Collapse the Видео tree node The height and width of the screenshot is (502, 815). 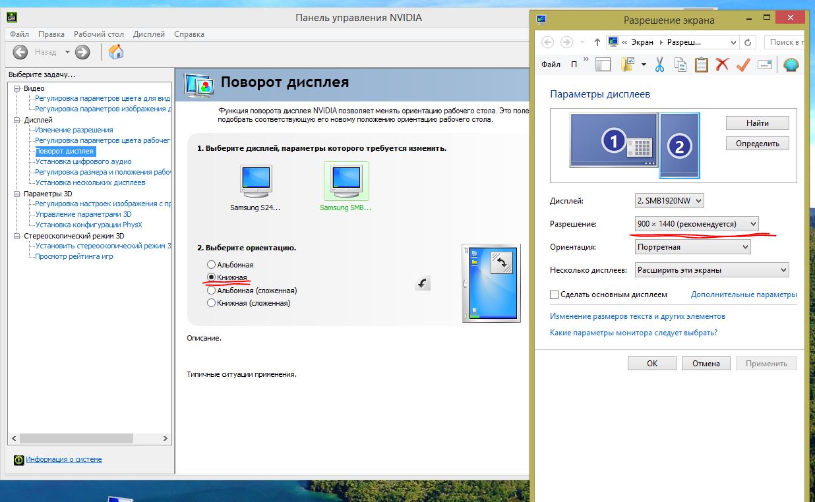pyautogui.click(x=17, y=88)
